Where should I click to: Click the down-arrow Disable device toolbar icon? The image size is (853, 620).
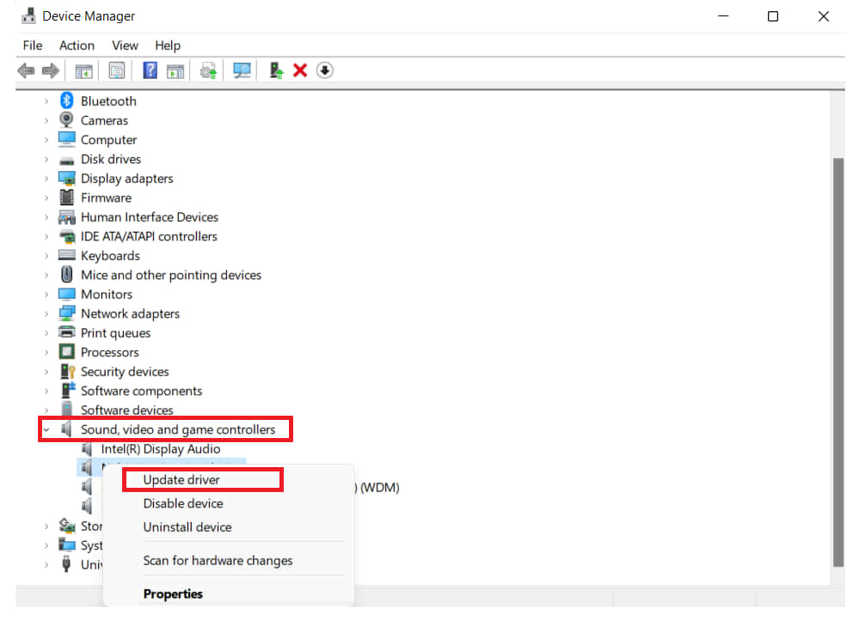tap(325, 70)
